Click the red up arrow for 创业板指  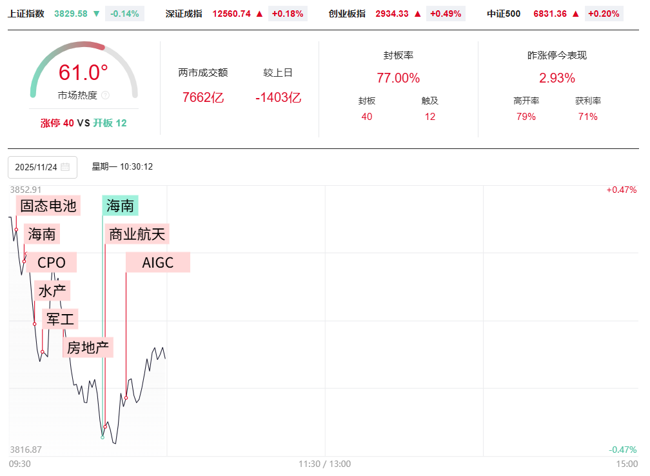(417, 14)
